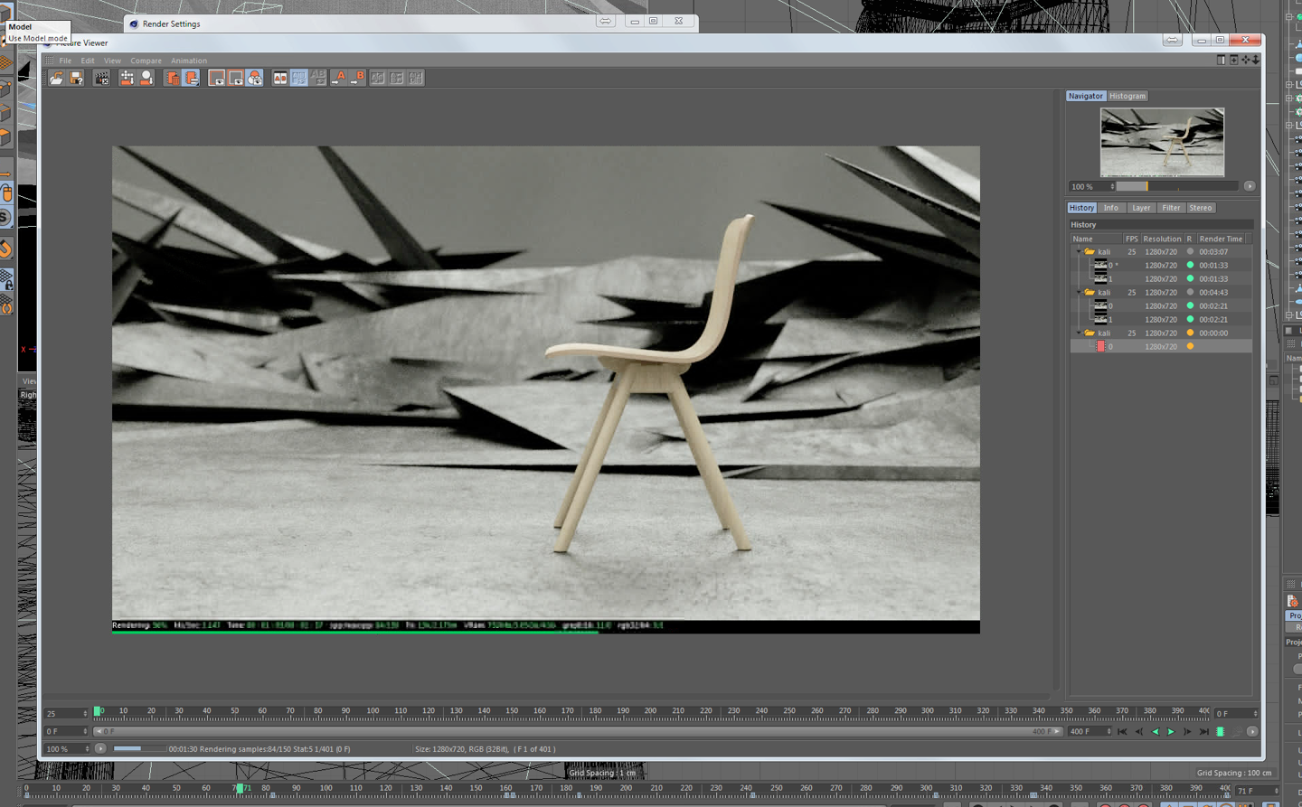1302x807 pixels.
Task: Collapse the kali folder with render time 00:00:00
Action: click(1079, 333)
